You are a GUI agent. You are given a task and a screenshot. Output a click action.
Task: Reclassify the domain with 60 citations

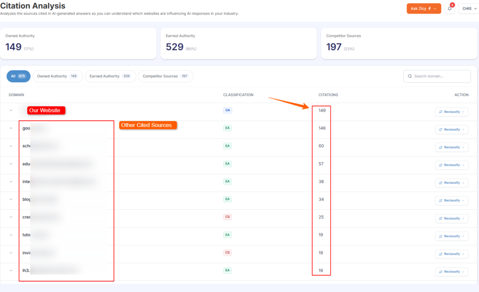(x=451, y=147)
